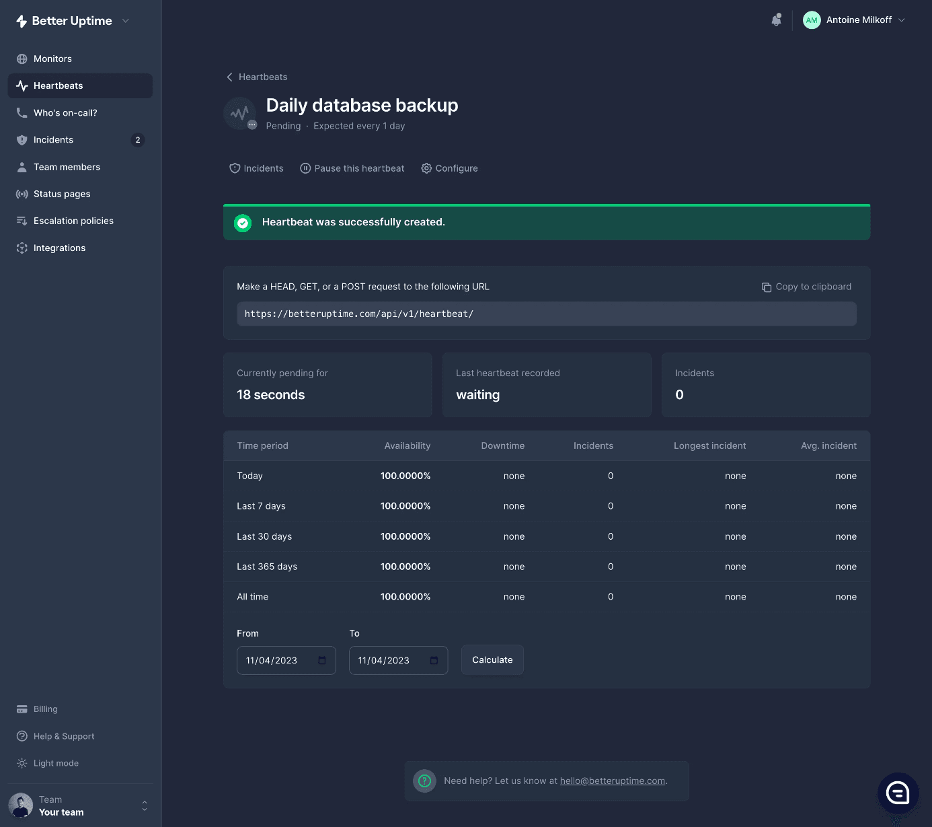The height and width of the screenshot is (827, 932).
Task: Expand the Your team switcher arrows
Action: click(144, 805)
